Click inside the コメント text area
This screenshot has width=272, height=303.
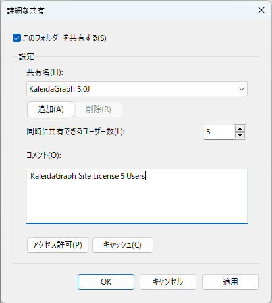[137, 196]
